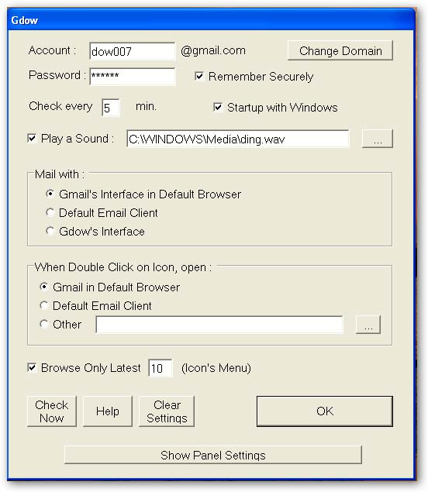Select Gdow's Interface radio option
428x492 pixels.
pos(50,231)
